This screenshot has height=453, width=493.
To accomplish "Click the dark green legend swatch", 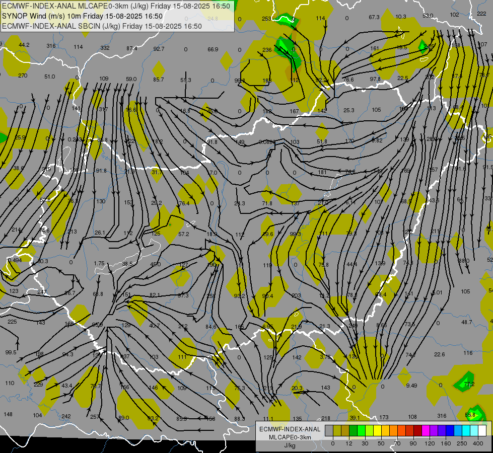I will coord(354,431).
